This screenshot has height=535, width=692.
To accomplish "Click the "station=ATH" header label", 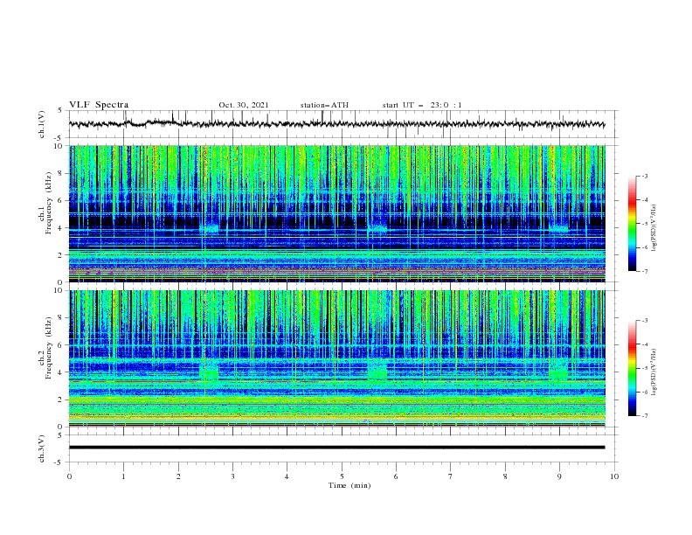I will (324, 105).
